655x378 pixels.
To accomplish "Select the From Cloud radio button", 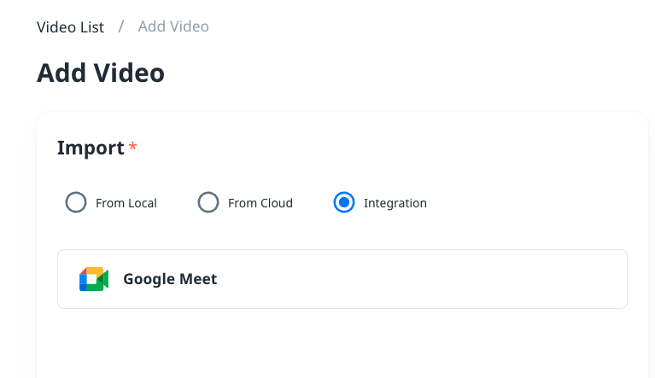I will (208, 203).
